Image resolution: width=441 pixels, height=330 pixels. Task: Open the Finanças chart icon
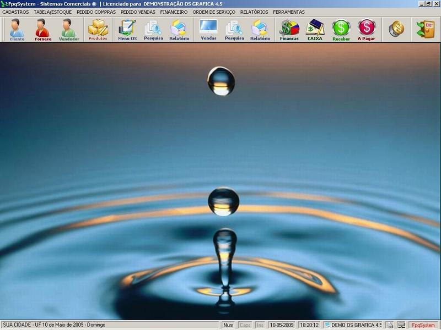(x=289, y=30)
